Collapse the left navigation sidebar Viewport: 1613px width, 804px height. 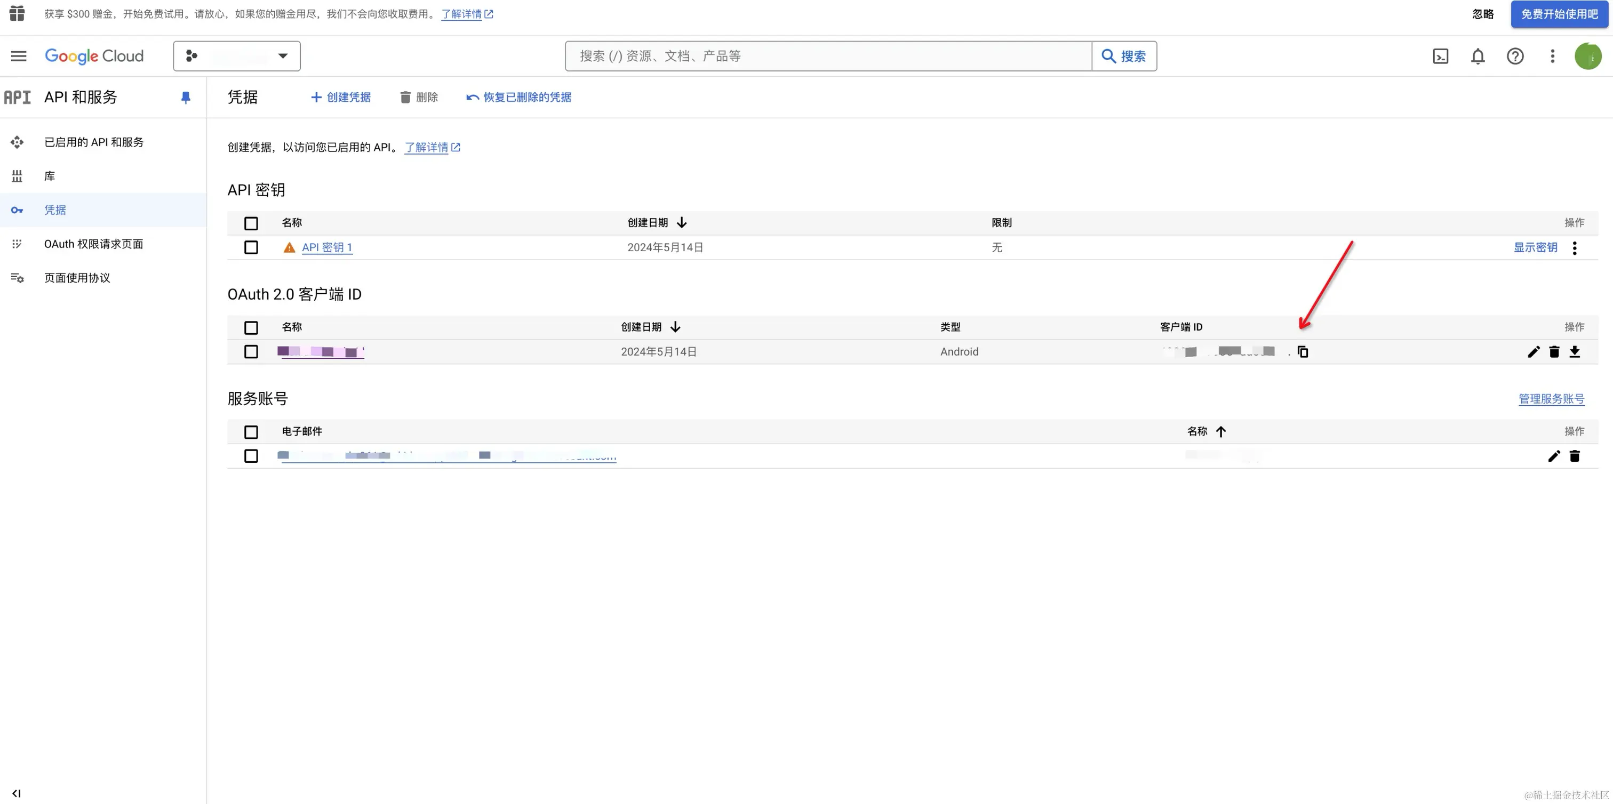click(17, 793)
